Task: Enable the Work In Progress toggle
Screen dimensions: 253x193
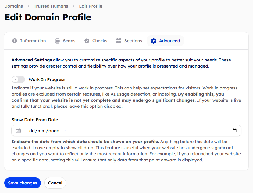Action: (x=18, y=79)
